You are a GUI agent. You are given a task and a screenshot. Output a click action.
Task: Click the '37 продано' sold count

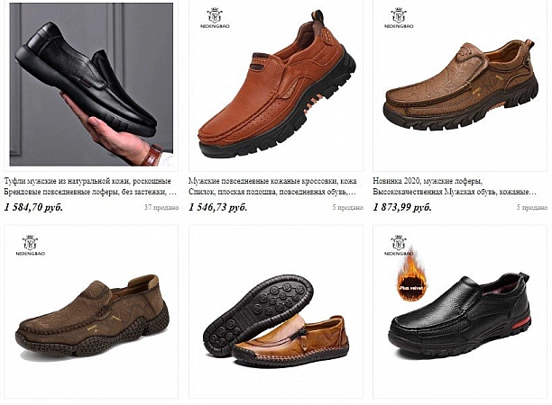point(161,208)
